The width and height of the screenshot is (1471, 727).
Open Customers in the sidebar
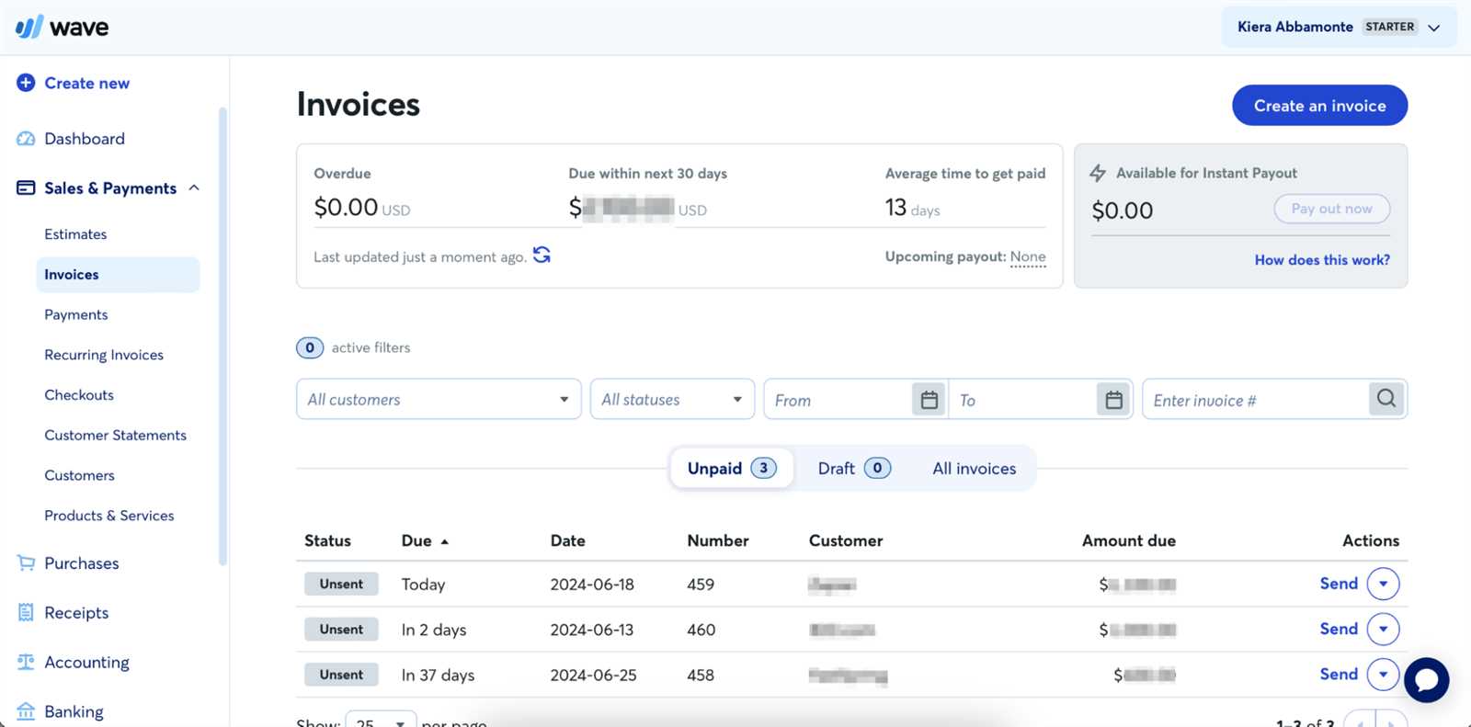(80, 475)
